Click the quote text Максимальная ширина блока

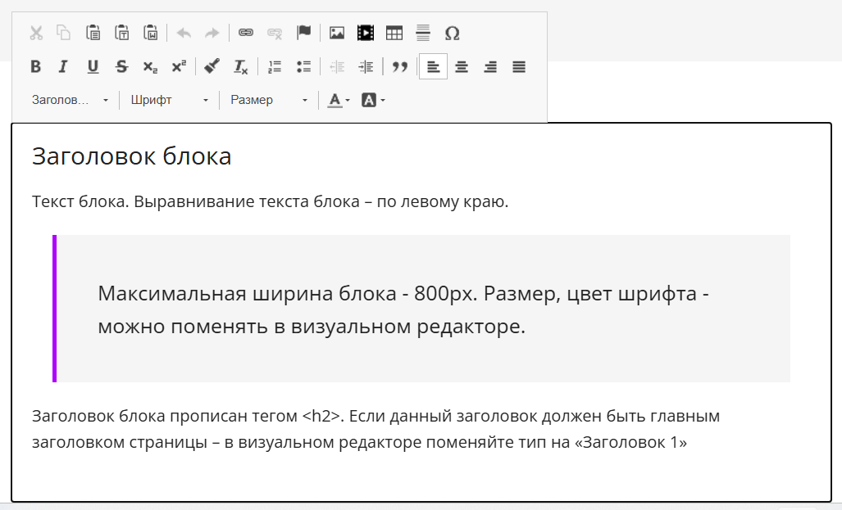[x=403, y=309]
